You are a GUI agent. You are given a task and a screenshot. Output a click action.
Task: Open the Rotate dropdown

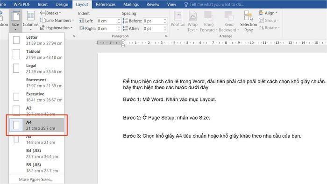269,28
